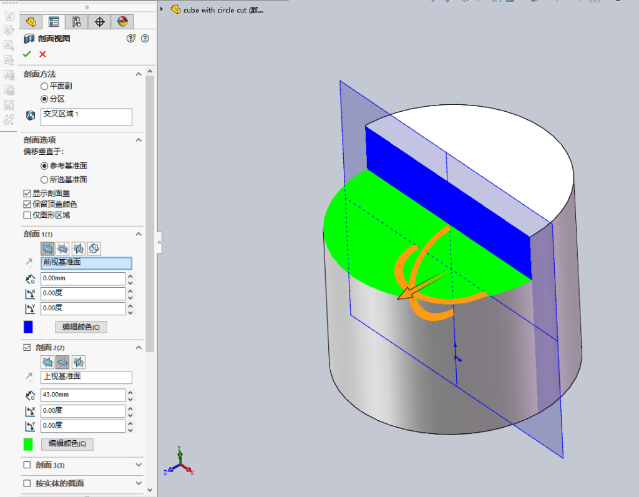Select the 分区 section method
This screenshot has width=639, height=497.
click(x=44, y=99)
